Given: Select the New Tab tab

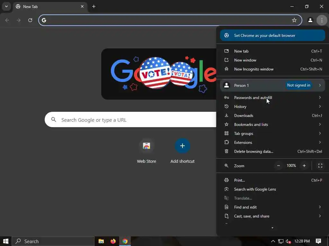Looking at the screenshot, I should (50, 6).
